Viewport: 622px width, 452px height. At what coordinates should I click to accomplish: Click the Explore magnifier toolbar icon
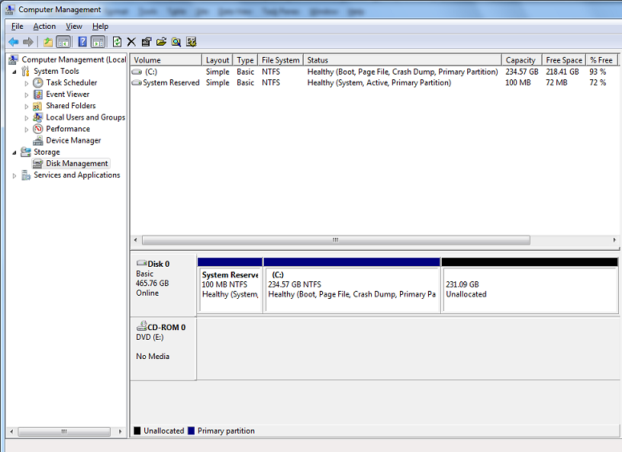click(x=176, y=42)
